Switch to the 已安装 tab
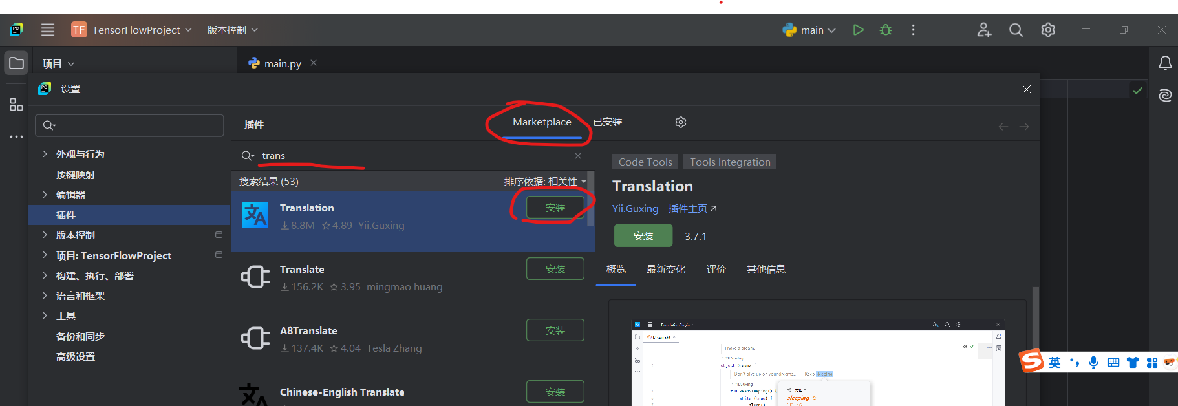This screenshot has height=406, width=1178. 607,122
